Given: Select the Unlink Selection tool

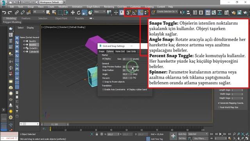Looking at the screenshot, I should coord(23,12).
